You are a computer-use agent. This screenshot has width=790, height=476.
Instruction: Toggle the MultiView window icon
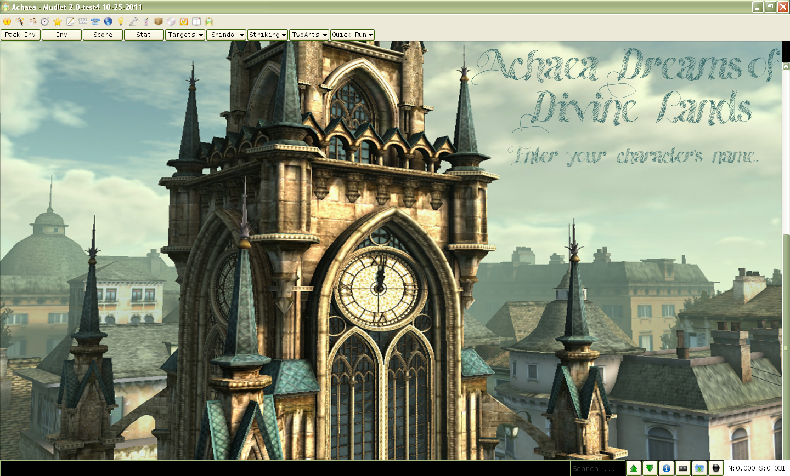point(196,21)
